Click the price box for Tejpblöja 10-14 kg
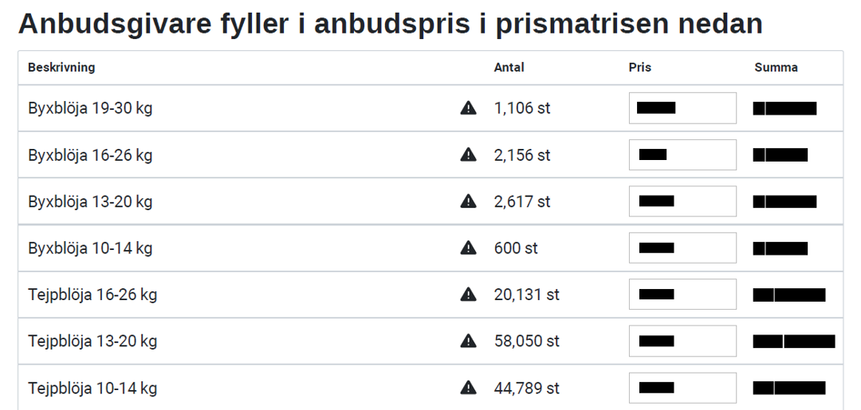The image size is (861, 410). click(682, 388)
